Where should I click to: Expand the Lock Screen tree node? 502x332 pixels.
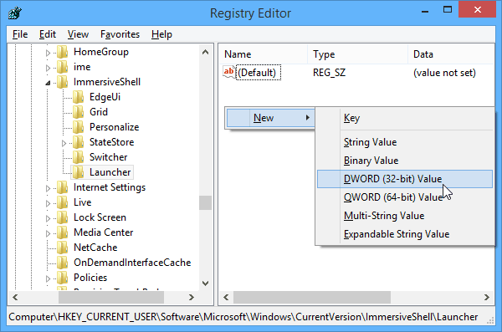point(48,218)
